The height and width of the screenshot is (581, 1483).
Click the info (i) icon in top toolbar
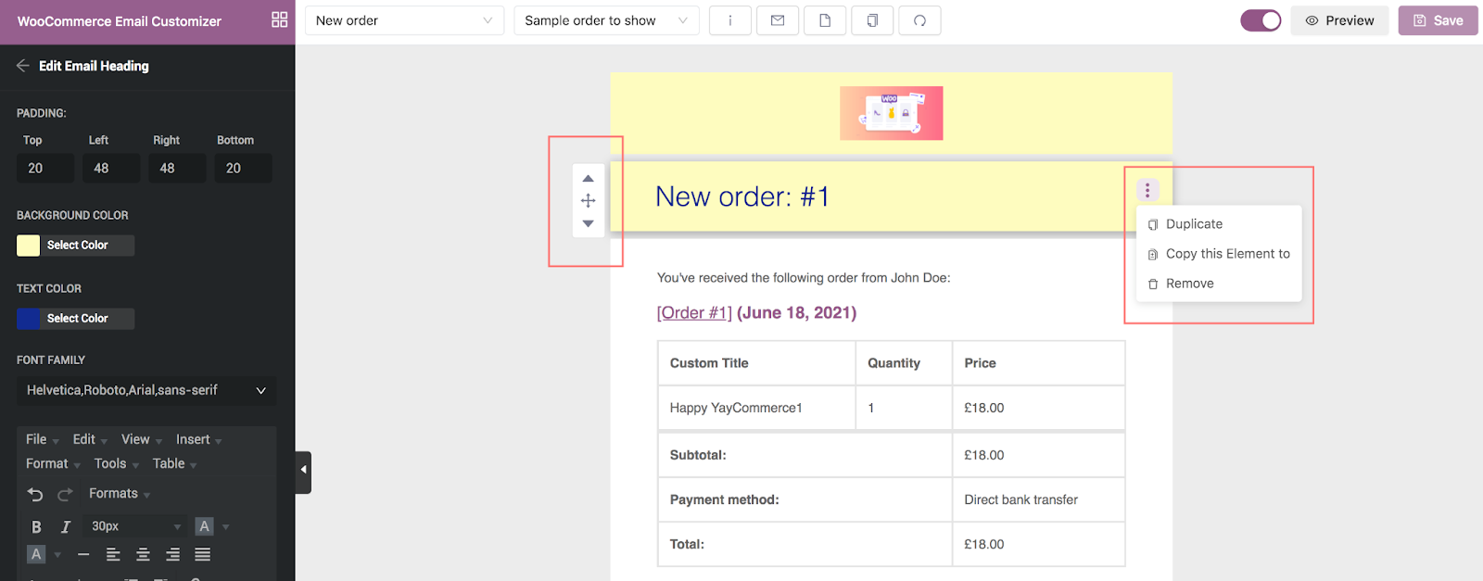coord(730,20)
